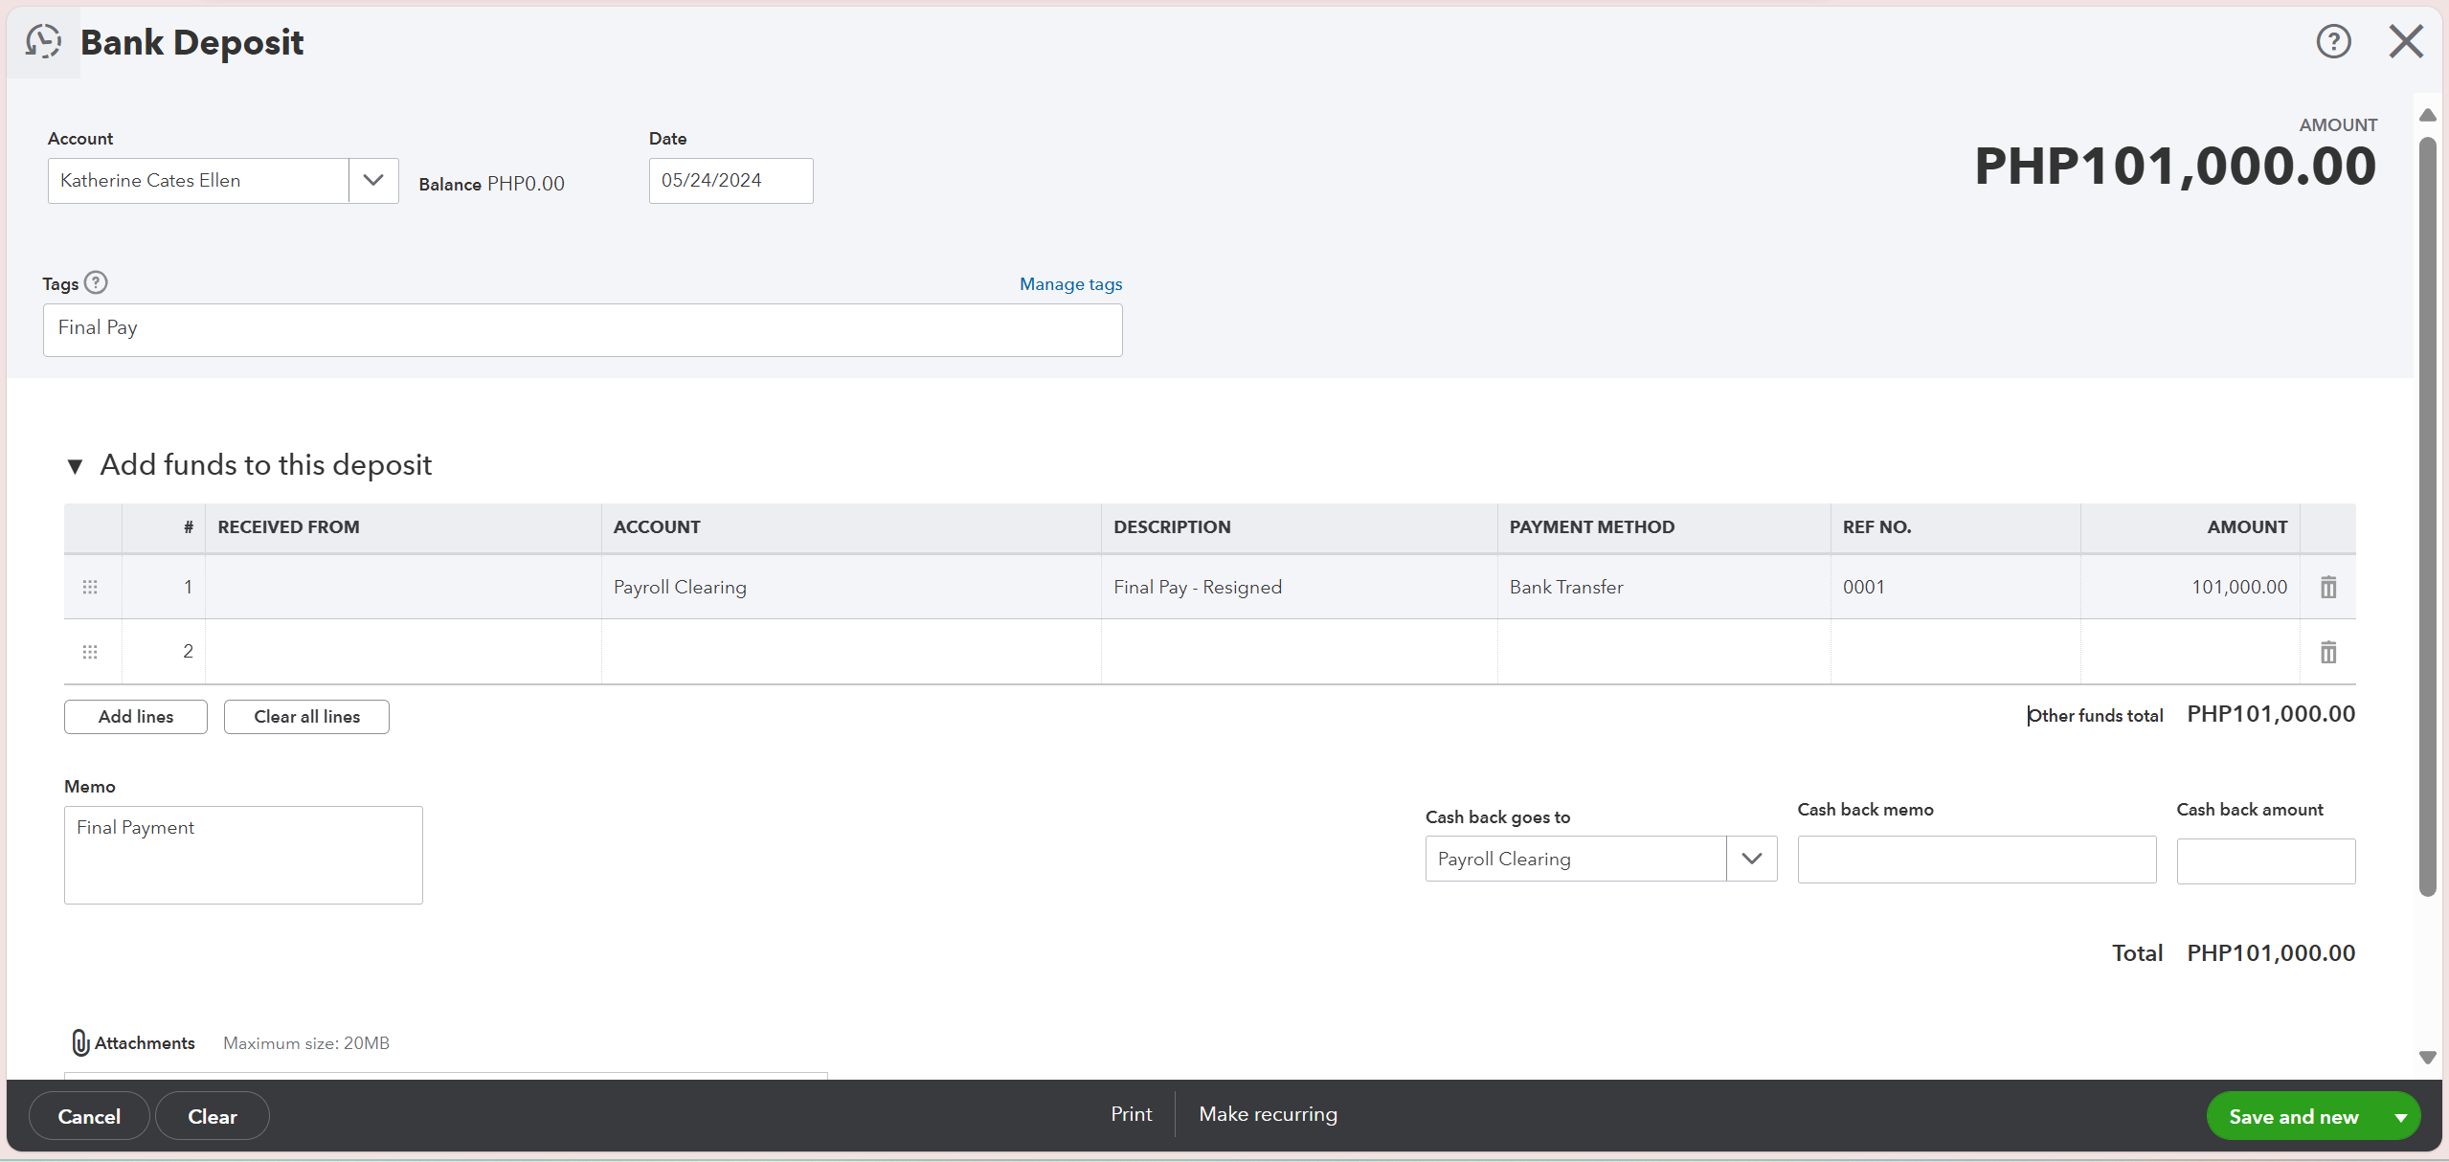Expand Cash back goes to dropdown
This screenshot has height=1162, width=2449.
coord(1751,859)
